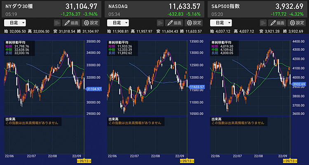Click the NASDAQ high value 11,957.97
Viewport: 309px width, 165px height.
tap(144, 31)
